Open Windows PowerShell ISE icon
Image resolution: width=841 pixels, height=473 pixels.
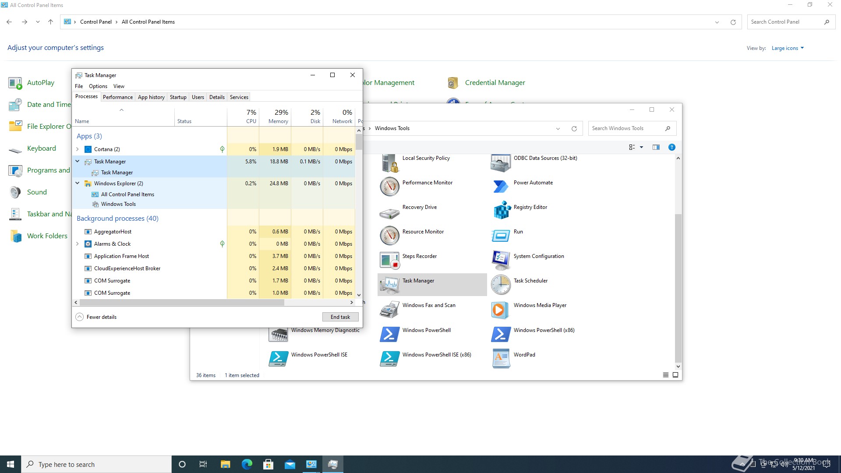pyautogui.click(x=278, y=359)
